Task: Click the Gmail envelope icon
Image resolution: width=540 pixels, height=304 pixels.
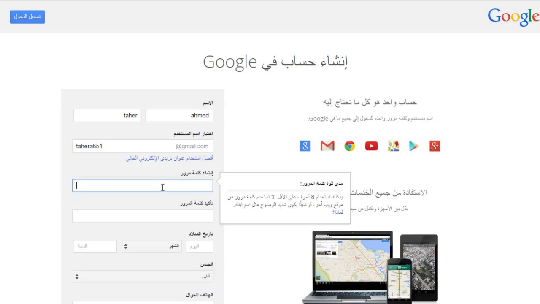Action: tap(327, 146)
